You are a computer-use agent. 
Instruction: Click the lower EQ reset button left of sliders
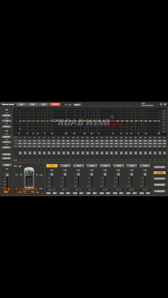pos(7,158)
